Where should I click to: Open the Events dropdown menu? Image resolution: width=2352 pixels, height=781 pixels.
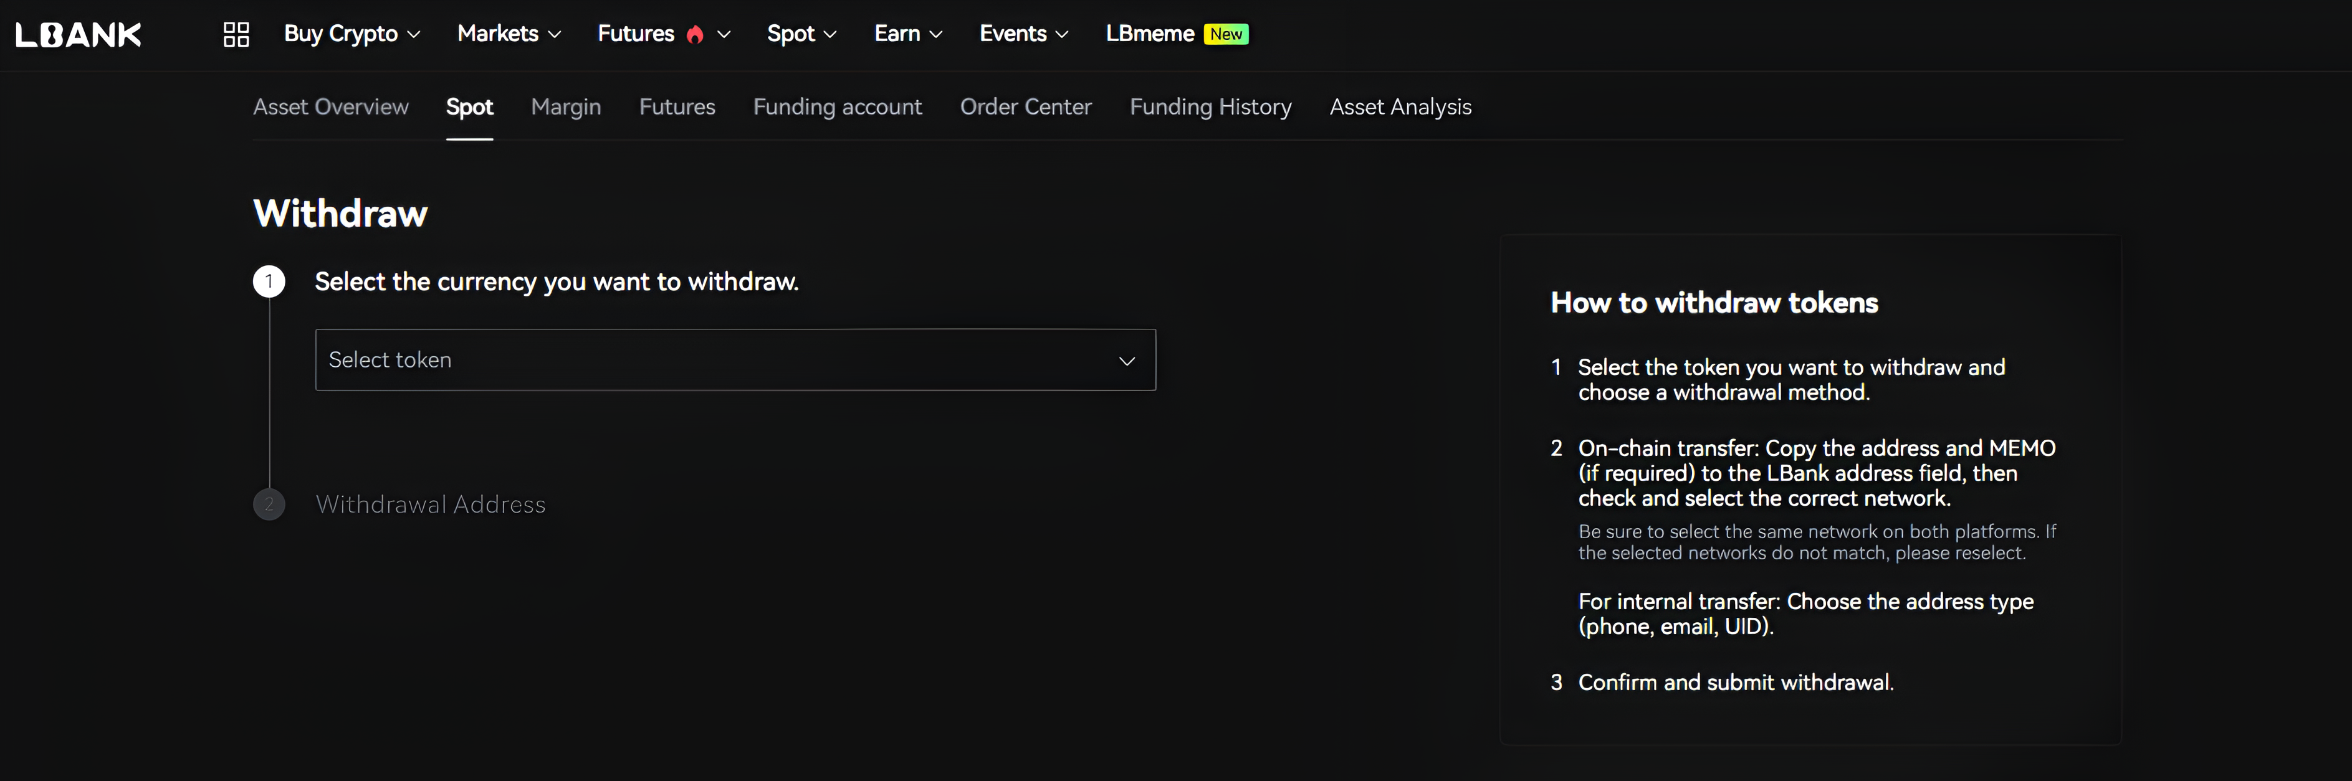point(1023,34)
